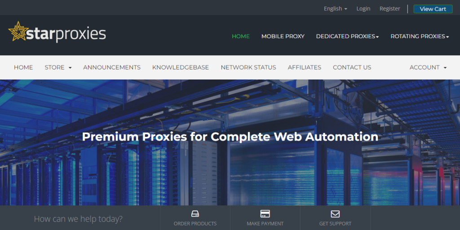Screen dimensions: 460x230
Task: Open the Contact Us page
Action: [x=352, y=67]
